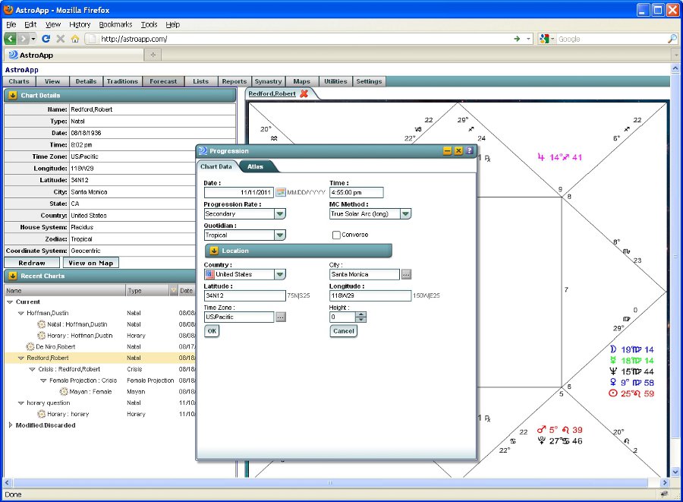The width and height of the screenshot is (683, 502).
Task: Open the MC Method dropdown
Action: tap(405, 214)
